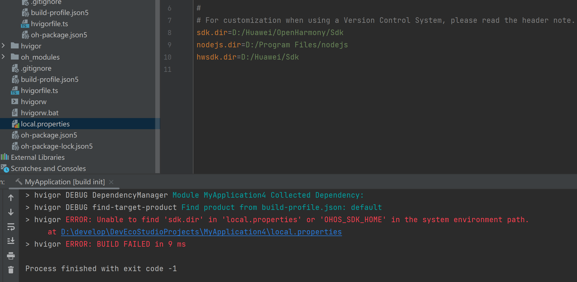Jump to previous message in run console

pos(11,198)
